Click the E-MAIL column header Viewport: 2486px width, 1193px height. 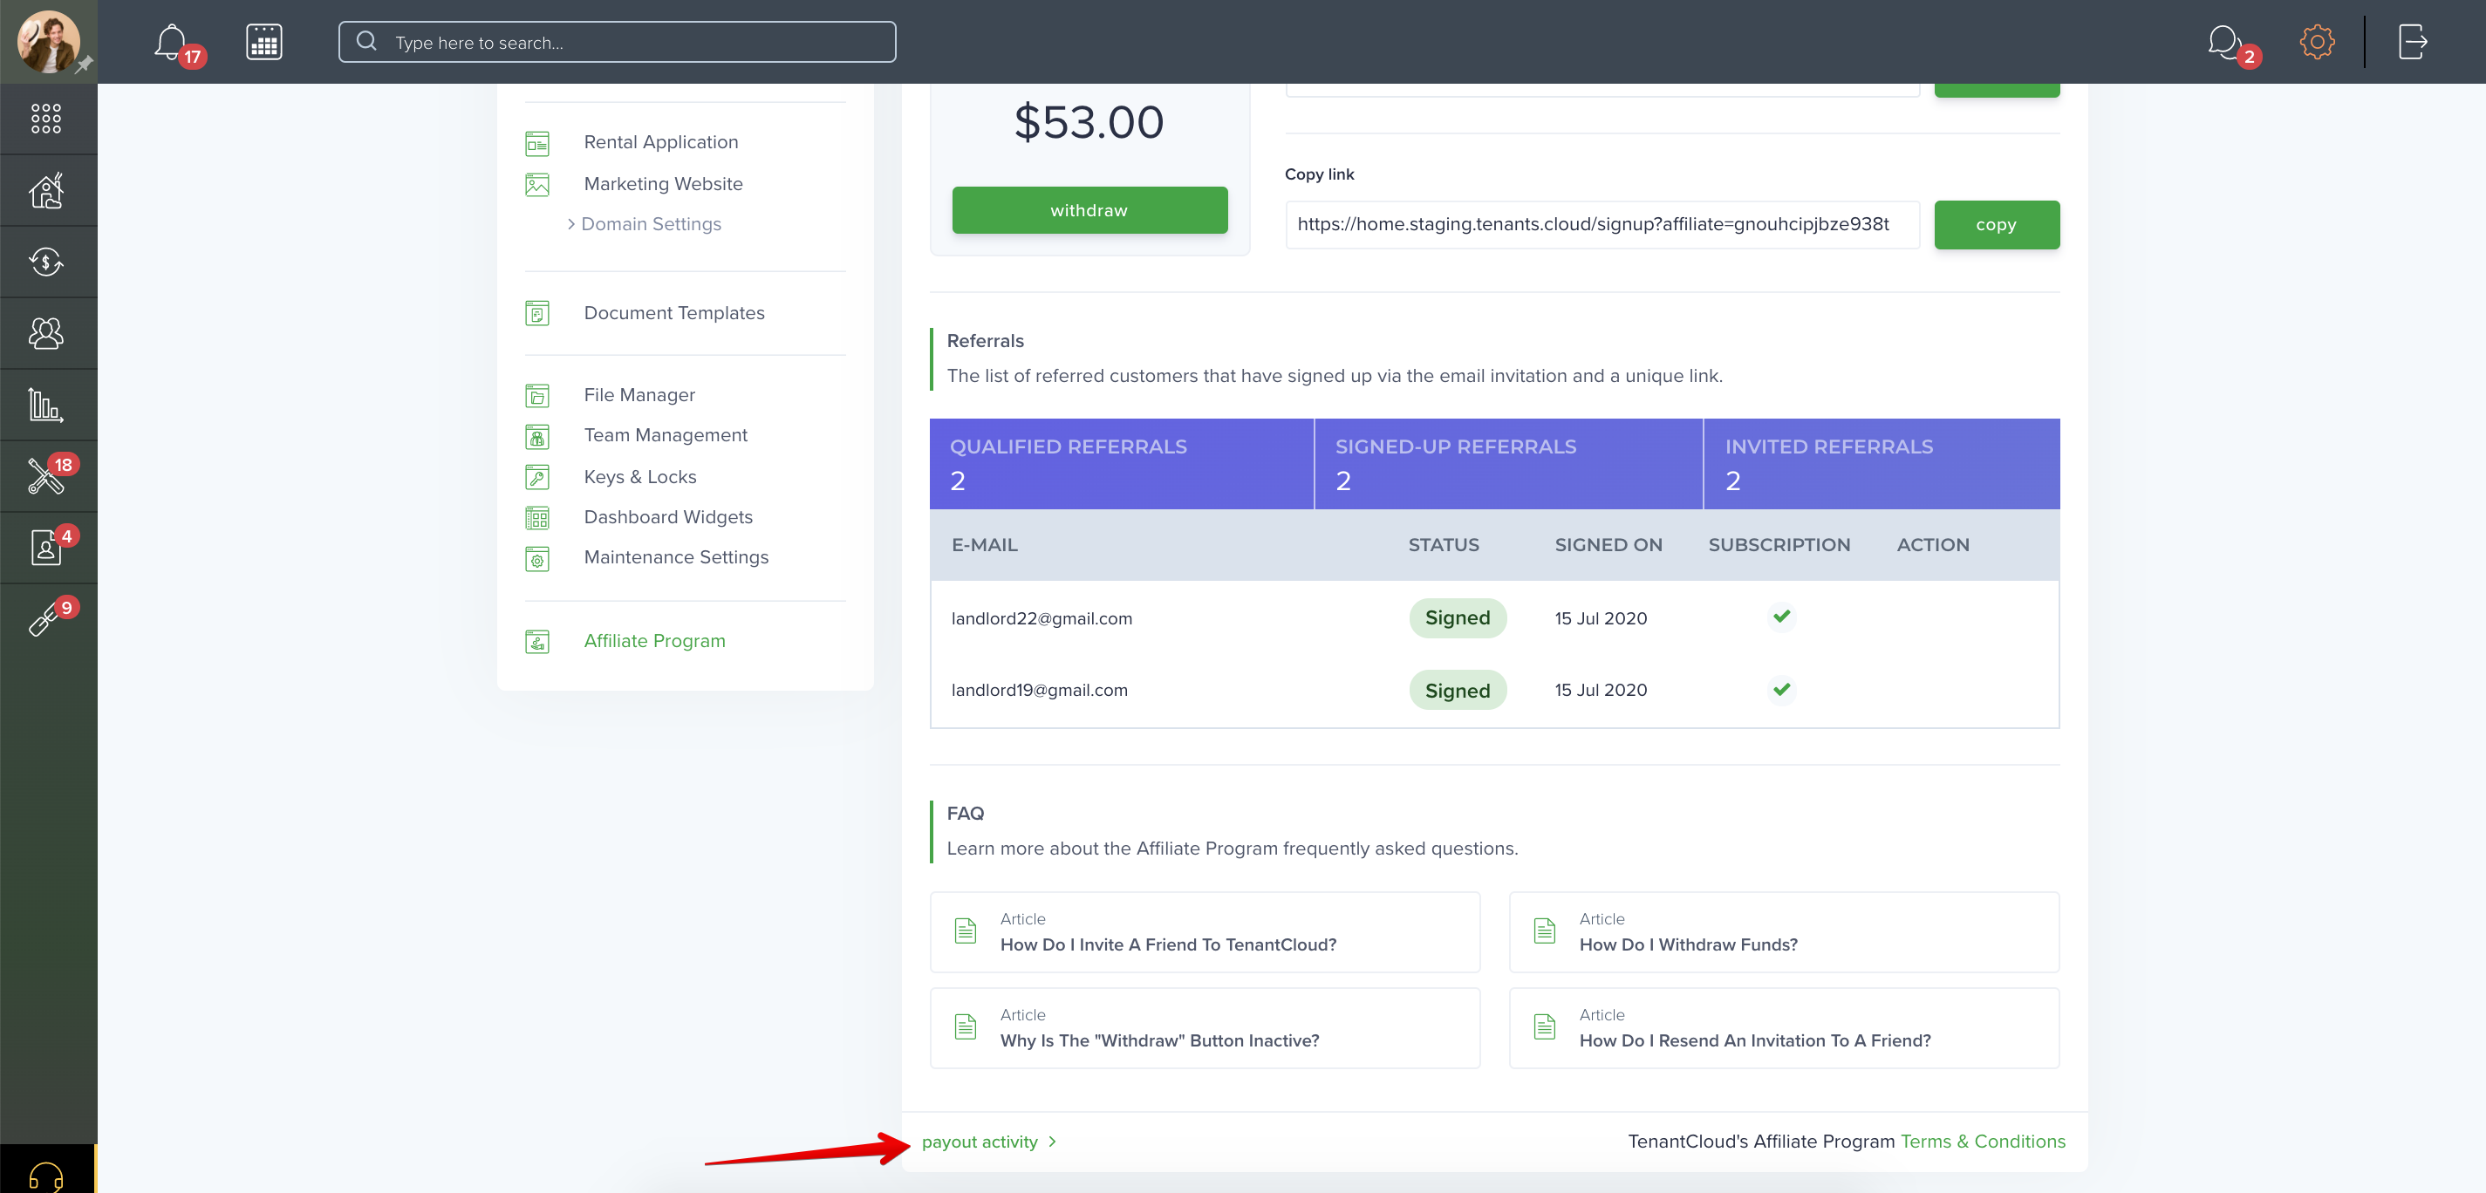[x=984, y=544]
